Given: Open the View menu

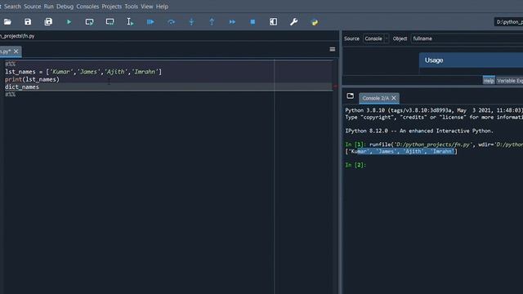Looking at the screenshot, I should (147, 7).
